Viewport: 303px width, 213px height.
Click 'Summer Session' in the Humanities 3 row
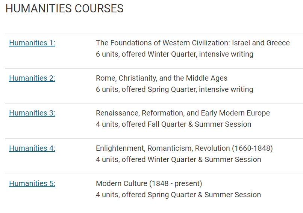[223, 124]
